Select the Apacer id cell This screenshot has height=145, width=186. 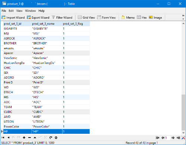(x=17, y=53)
